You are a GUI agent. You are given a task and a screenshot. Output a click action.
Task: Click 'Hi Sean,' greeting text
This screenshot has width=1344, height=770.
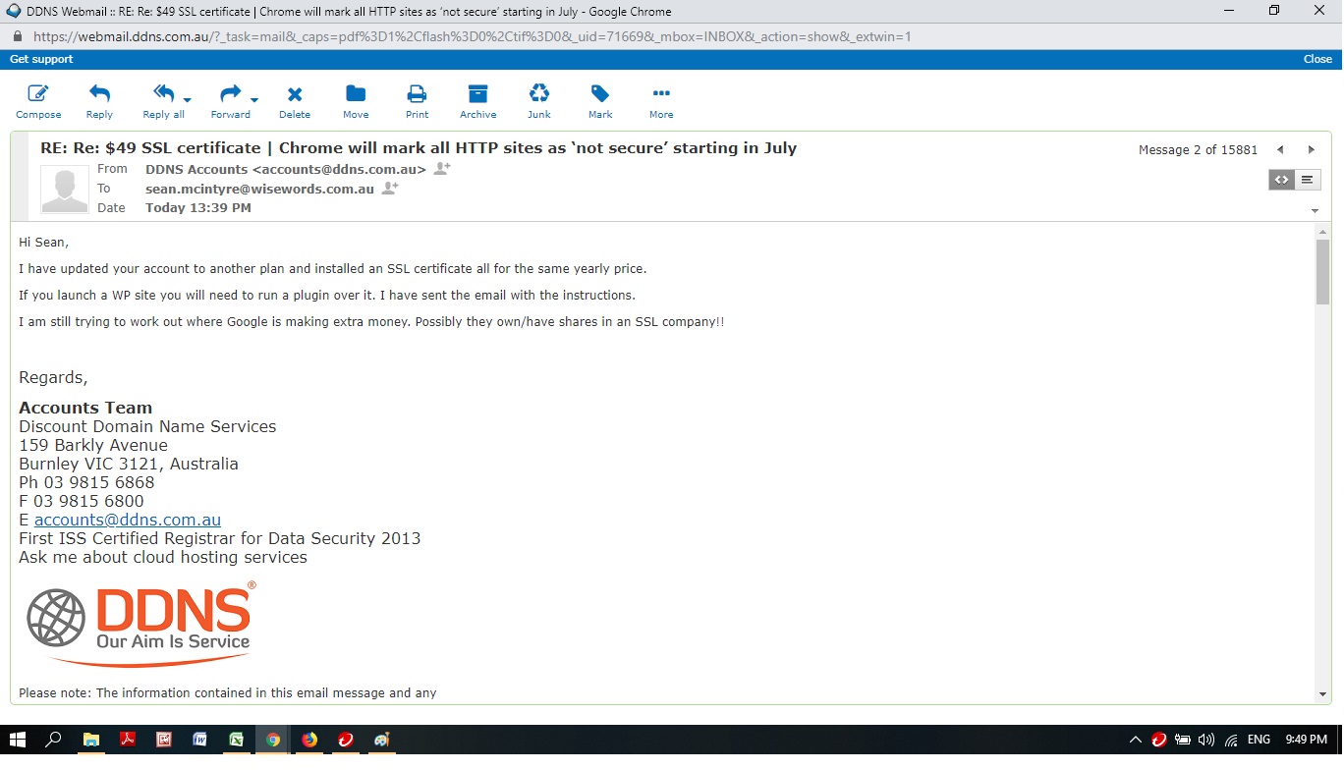pyautogui.click(x=44, y=243)
